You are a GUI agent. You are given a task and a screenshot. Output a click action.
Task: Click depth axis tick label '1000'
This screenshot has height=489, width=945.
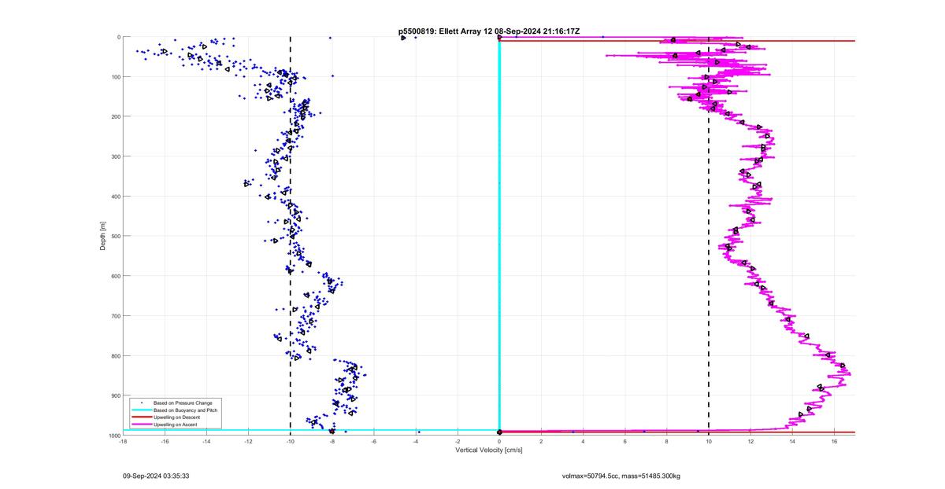(113, 435)
